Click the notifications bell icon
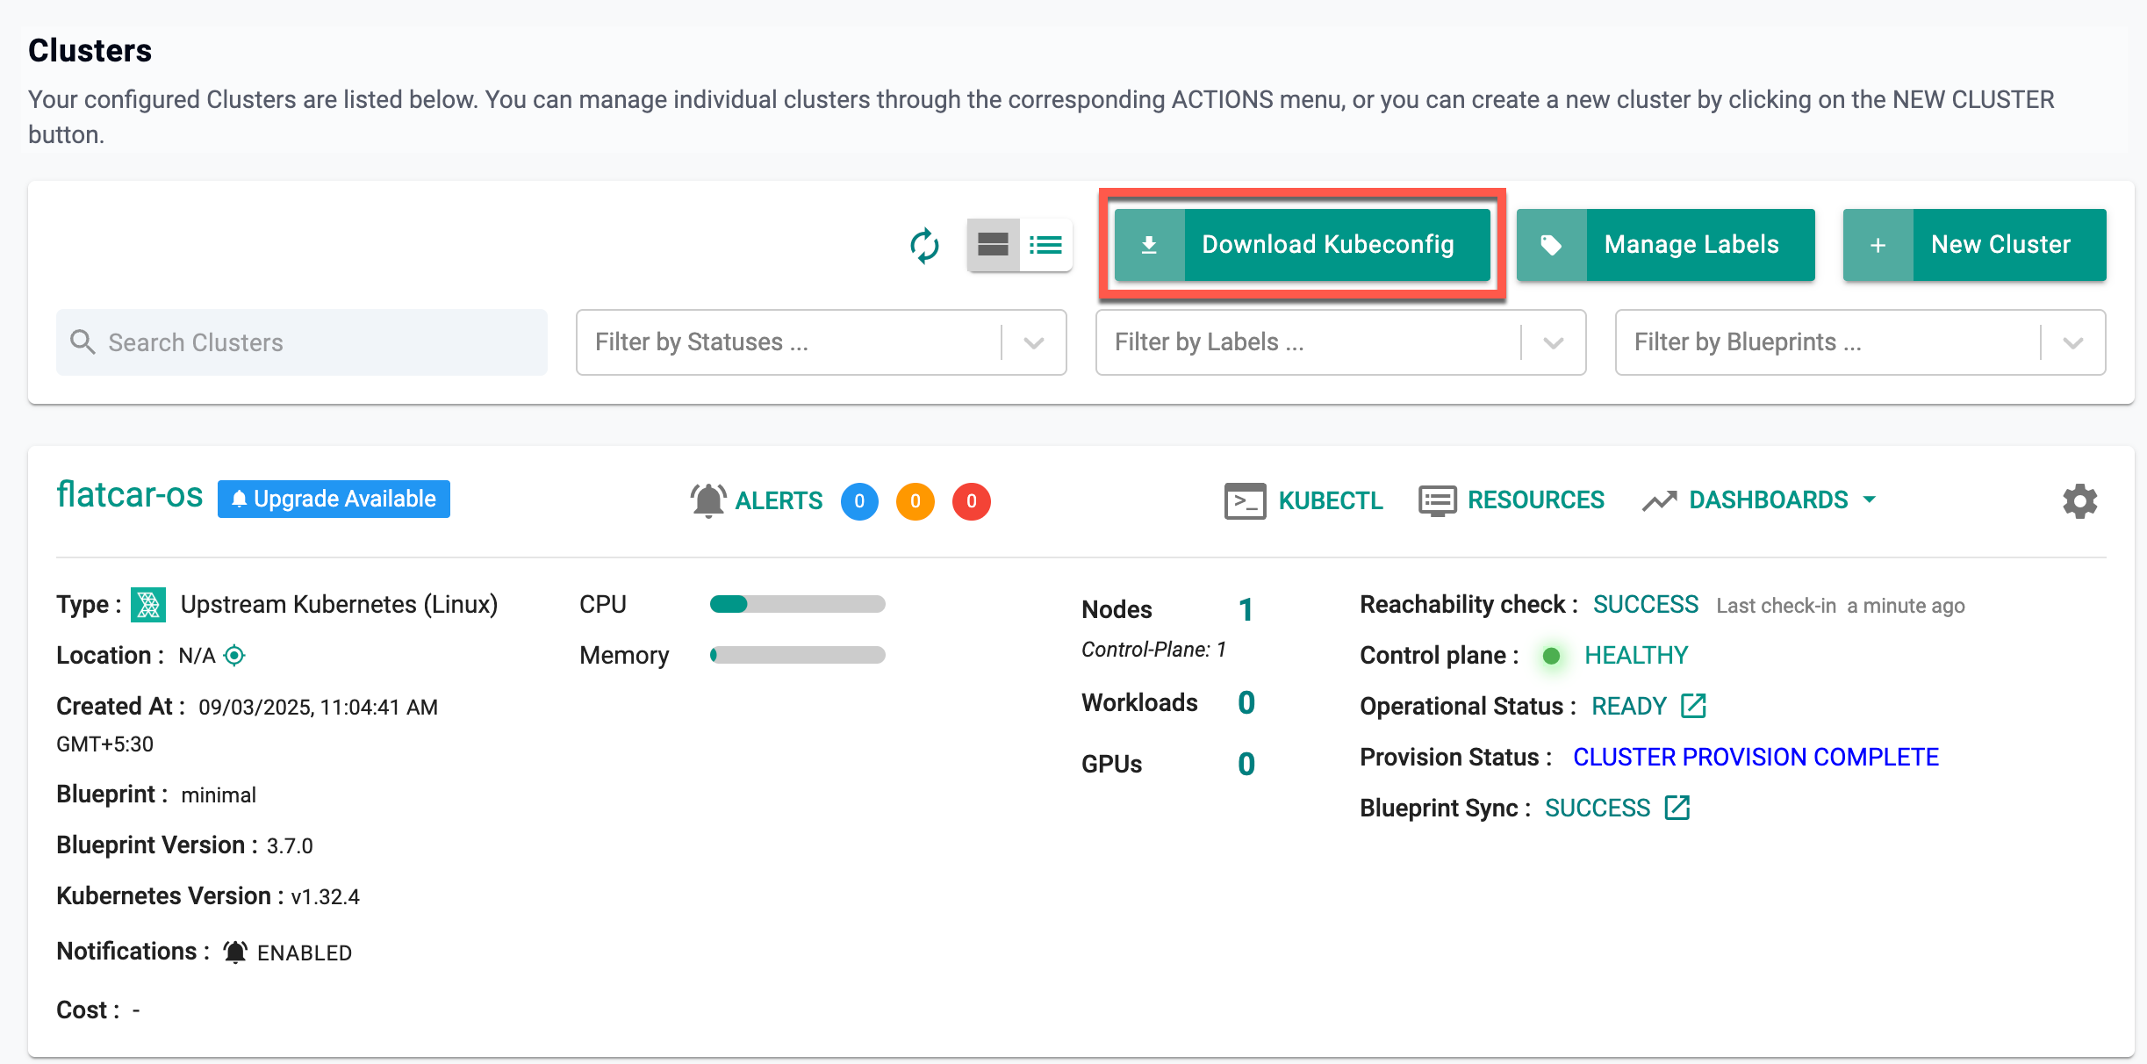2147x1064 pixels. pos(234,953)
